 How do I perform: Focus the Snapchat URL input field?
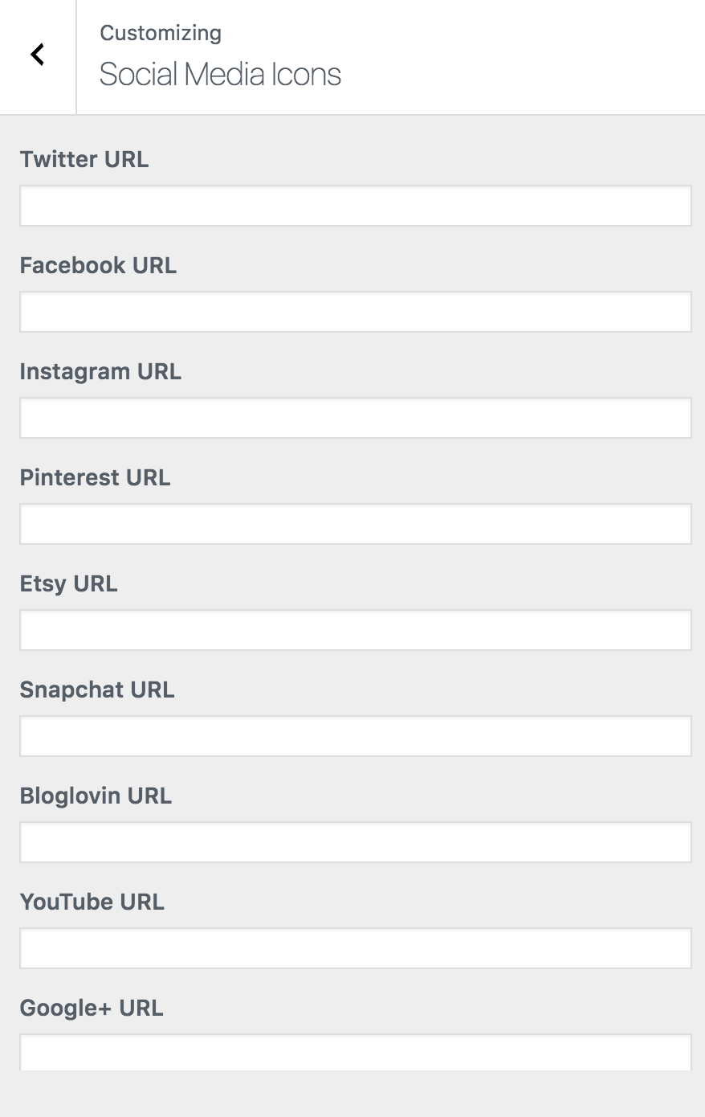[356, 736]
